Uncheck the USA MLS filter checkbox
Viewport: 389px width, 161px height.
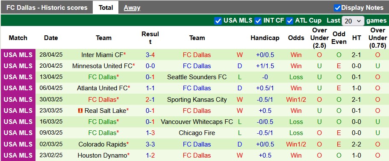218,21
